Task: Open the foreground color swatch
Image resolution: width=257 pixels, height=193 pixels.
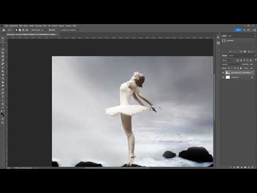Action: click(2, 114)
